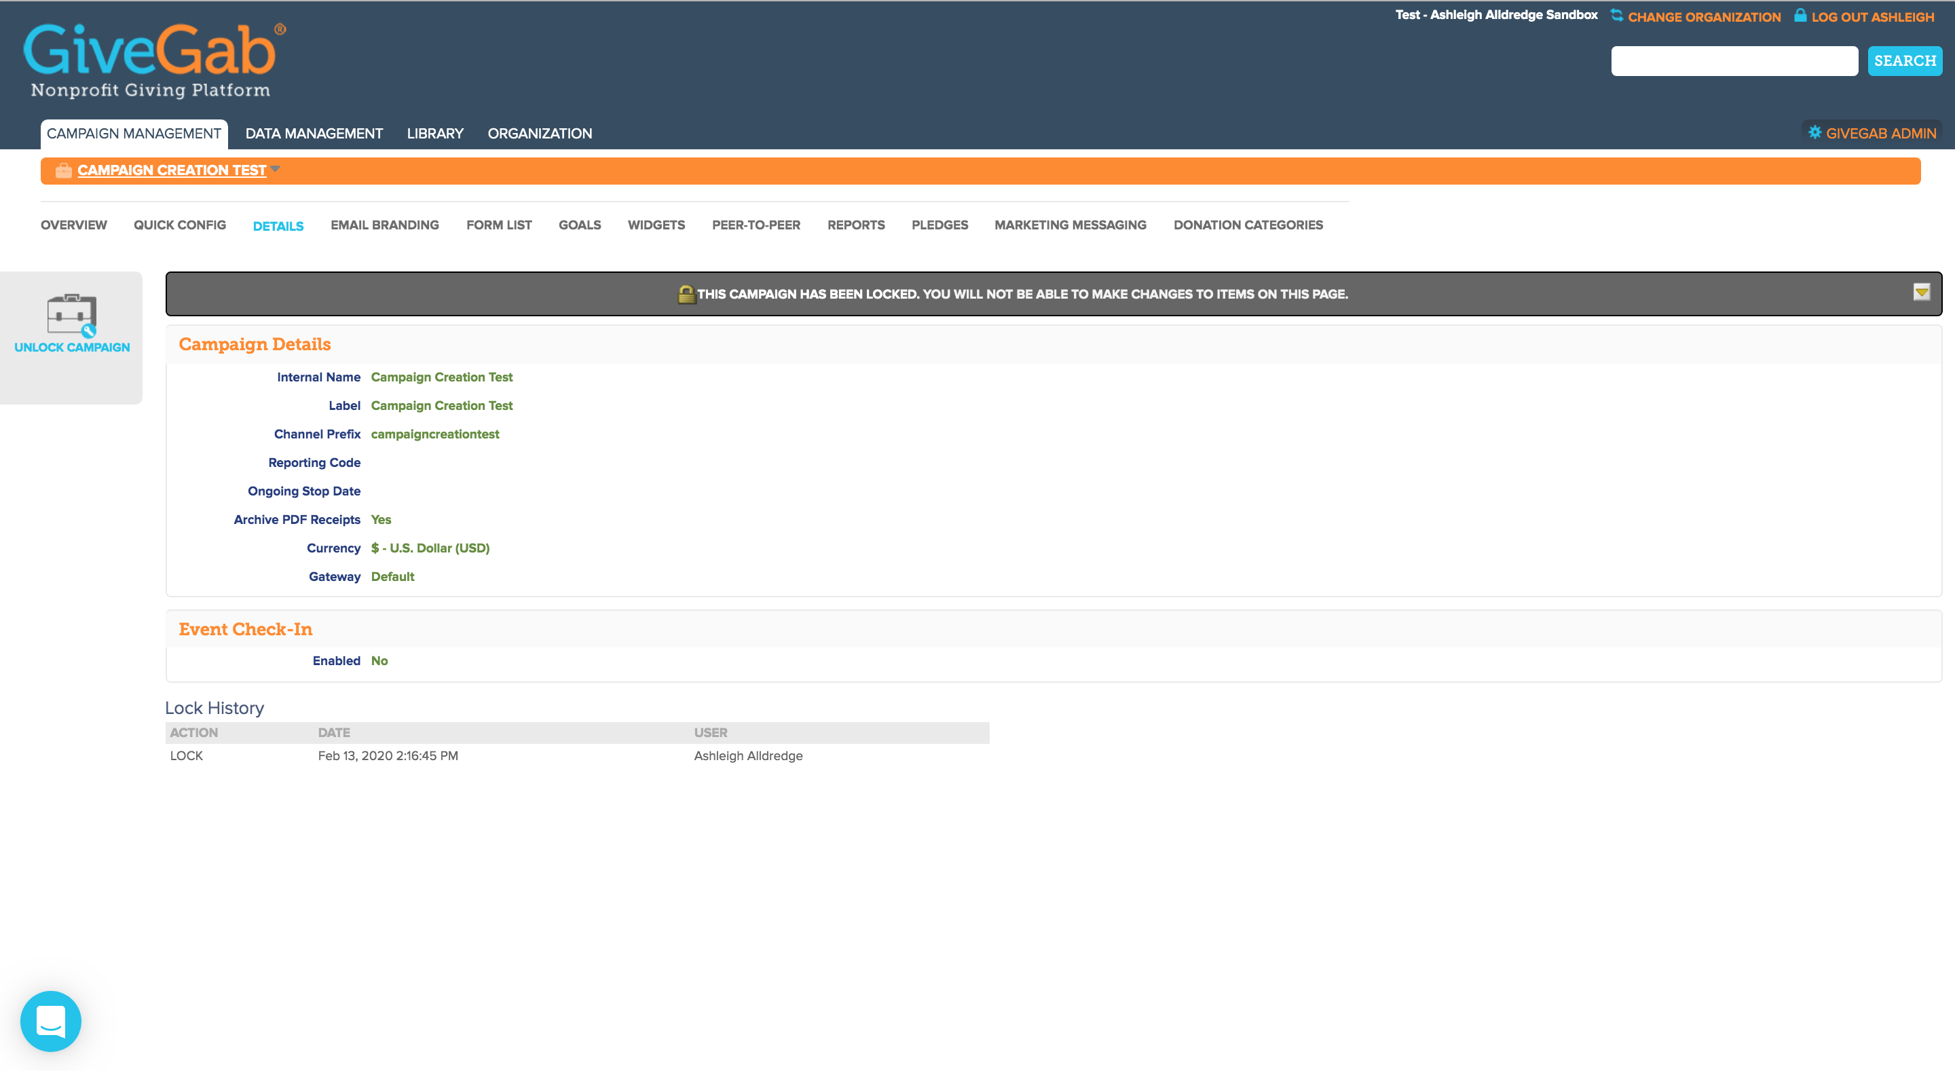This screenshot has width=1955, height=1071.
Task: Click the Campaign Creation Test header link
Action: click(172, 170)
